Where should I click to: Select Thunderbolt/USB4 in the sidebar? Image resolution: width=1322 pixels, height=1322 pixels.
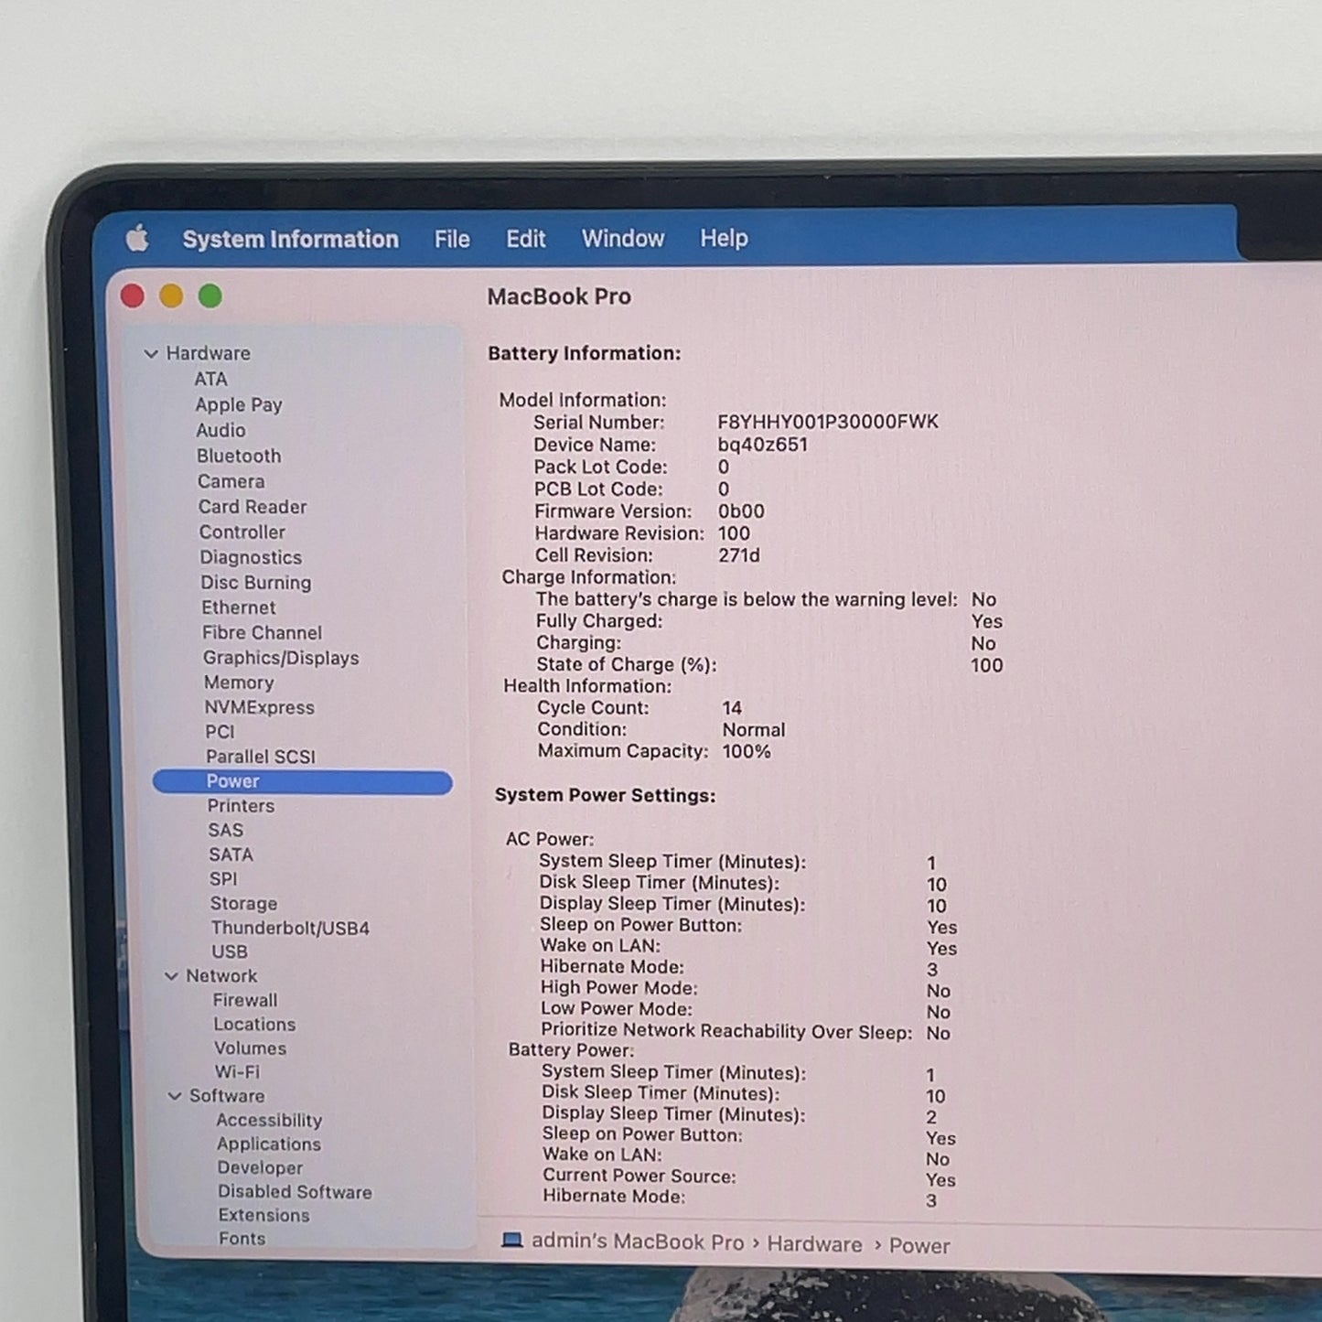(290, 928)
